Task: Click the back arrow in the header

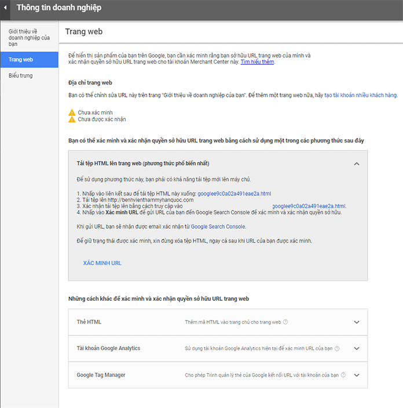Action: pos(5,8)
